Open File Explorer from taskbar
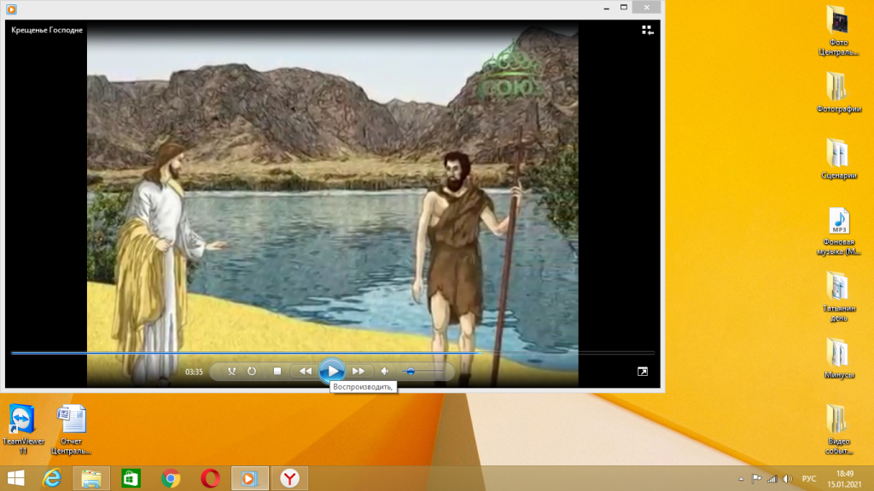874x491 pixels. pyautogui.click(x=91, y=478)
